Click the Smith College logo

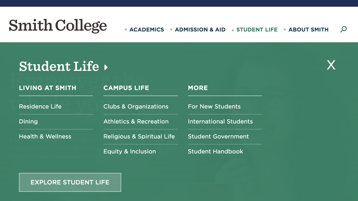(x=58, y=26)
